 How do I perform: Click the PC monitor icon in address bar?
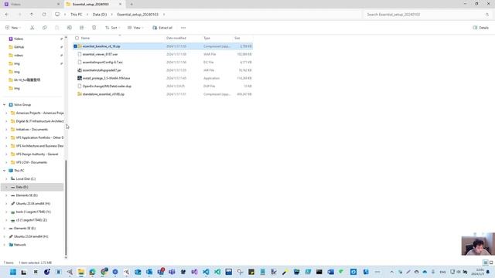click(57, 15)
